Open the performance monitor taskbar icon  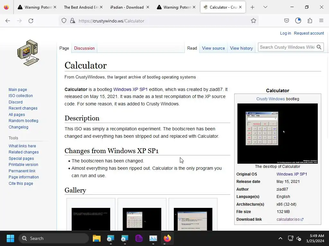(153, 238)
